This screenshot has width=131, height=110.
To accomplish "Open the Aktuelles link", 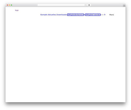I will (x=52, y=15).
